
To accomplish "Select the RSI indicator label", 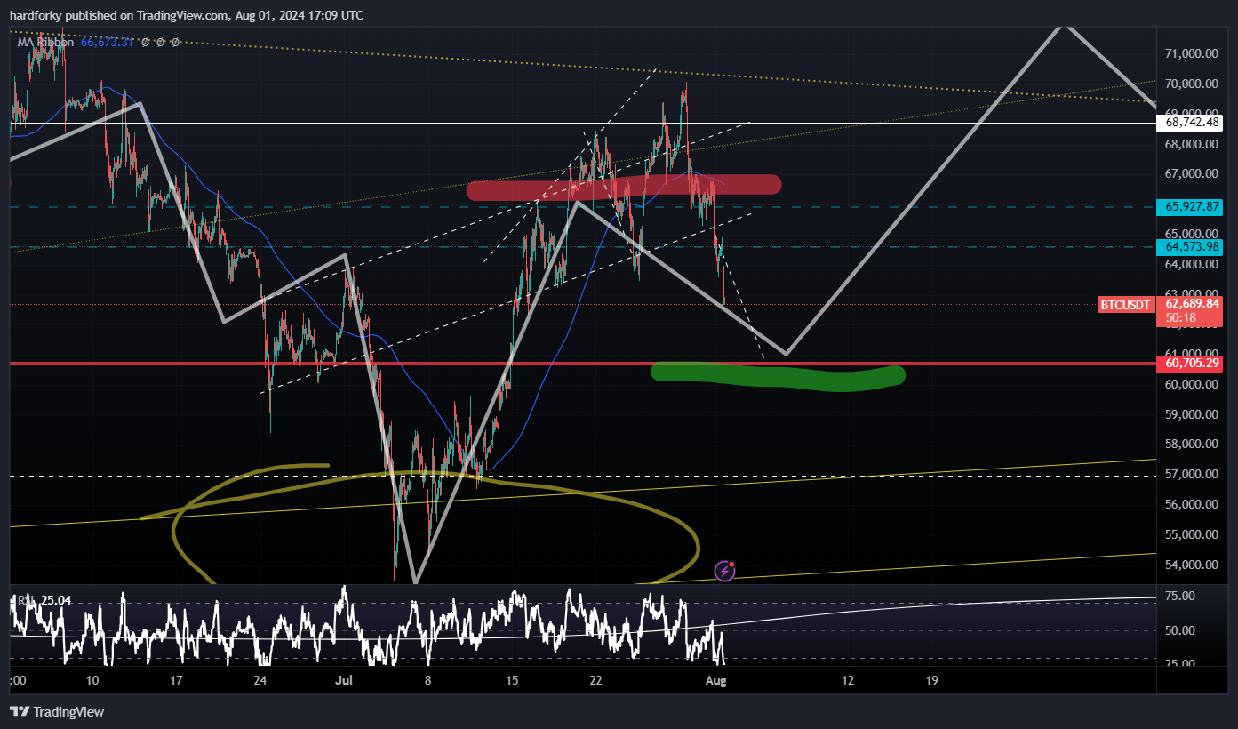I will (27, 601).
